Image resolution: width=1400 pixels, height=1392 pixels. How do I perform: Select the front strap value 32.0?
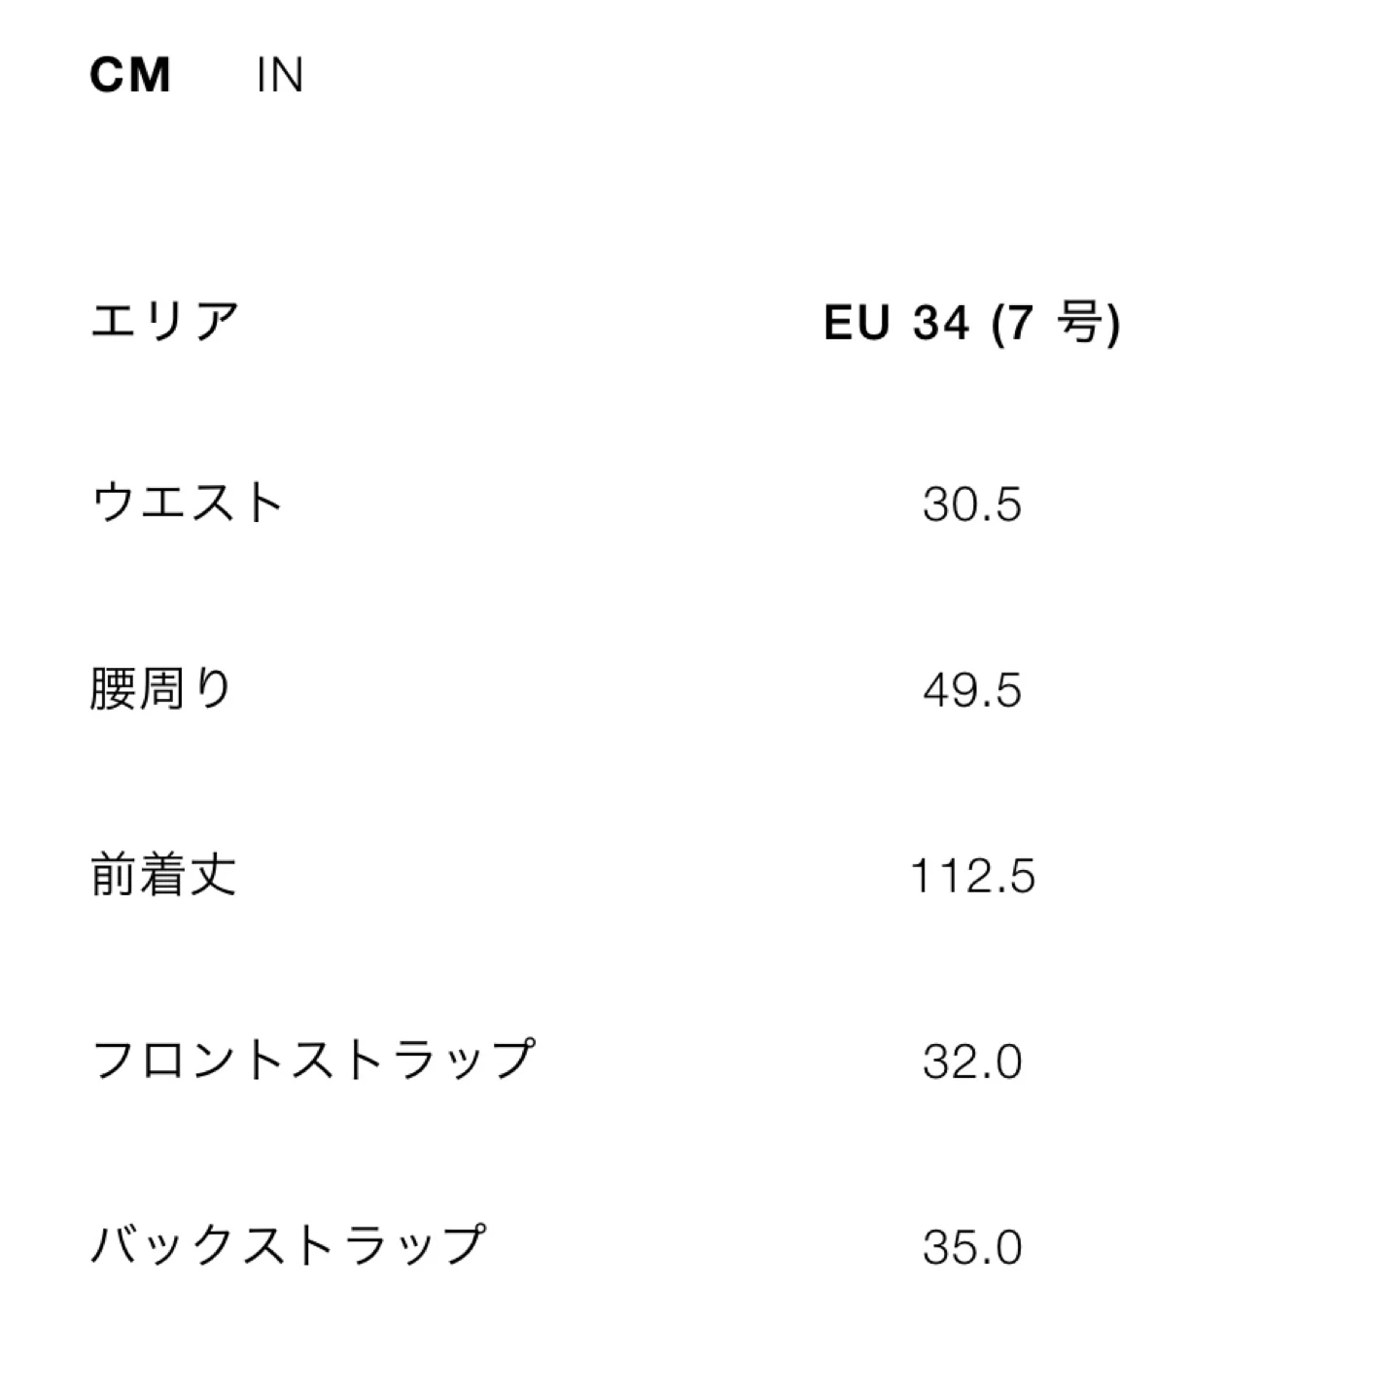971,1061
